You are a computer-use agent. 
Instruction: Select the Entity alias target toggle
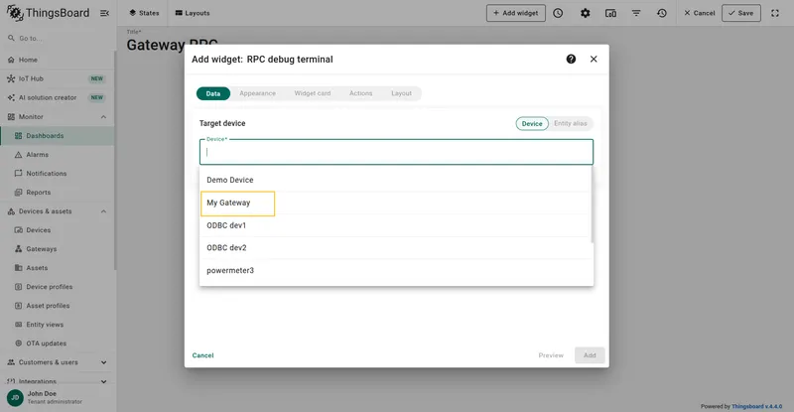tap(570, 124)
